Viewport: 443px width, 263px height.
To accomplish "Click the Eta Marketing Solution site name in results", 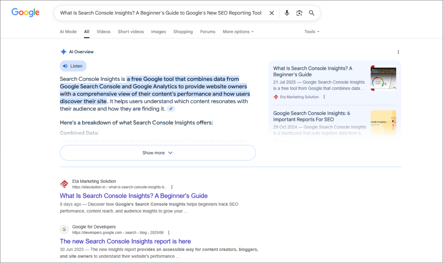I will [94, 181].
